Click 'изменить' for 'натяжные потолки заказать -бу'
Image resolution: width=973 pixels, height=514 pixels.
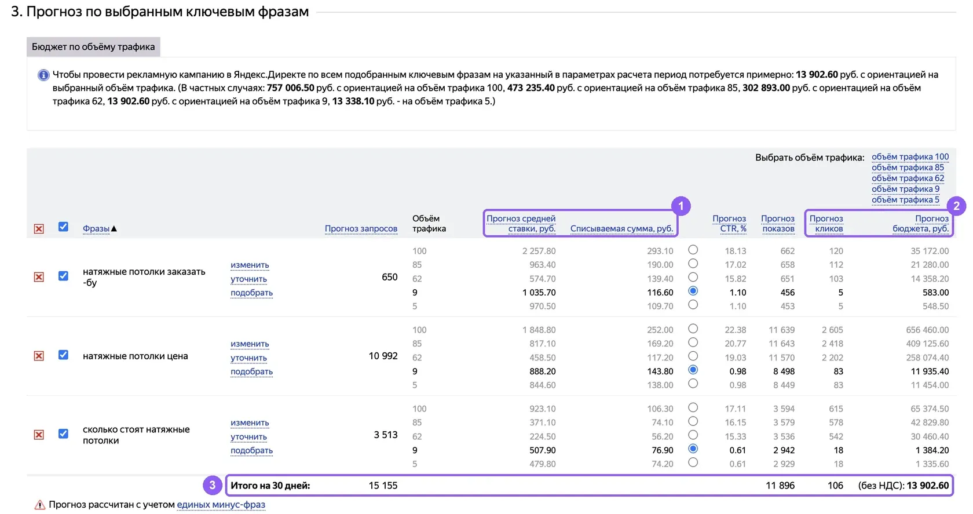pos(250,265)
